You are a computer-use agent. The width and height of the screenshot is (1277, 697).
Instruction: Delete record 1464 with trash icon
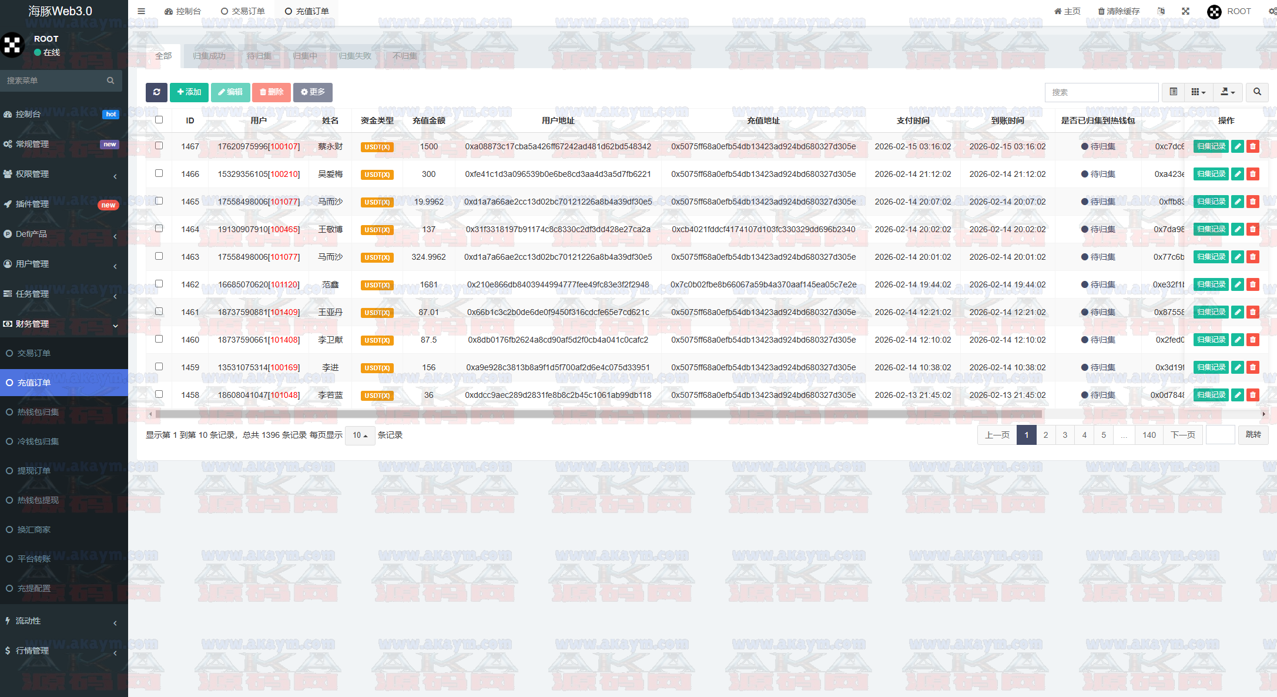(x=1253, y=229)
